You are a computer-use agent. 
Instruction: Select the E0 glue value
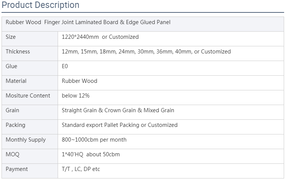pos(65,66)
